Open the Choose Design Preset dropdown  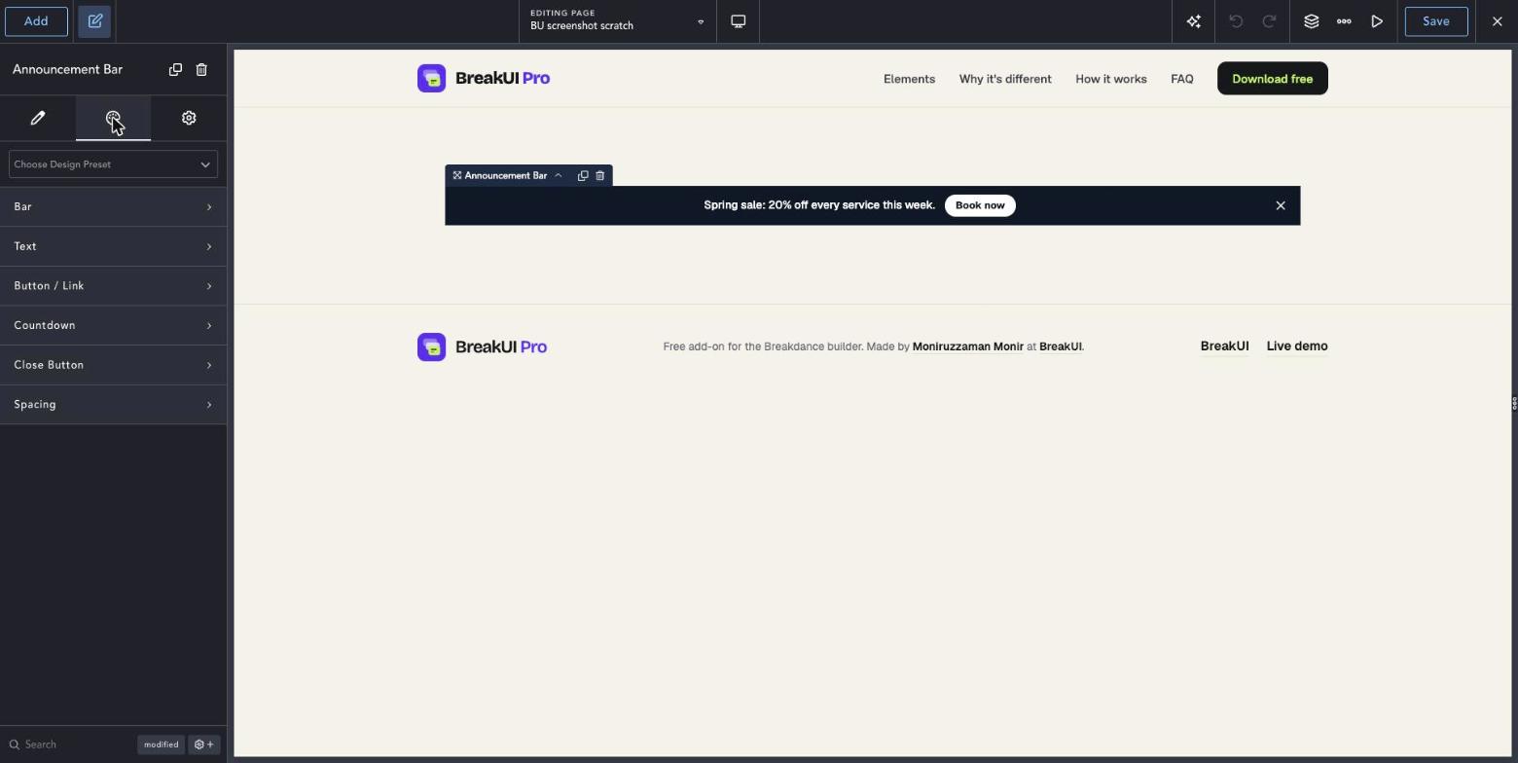pyautogui.click(x=113, y=164)
